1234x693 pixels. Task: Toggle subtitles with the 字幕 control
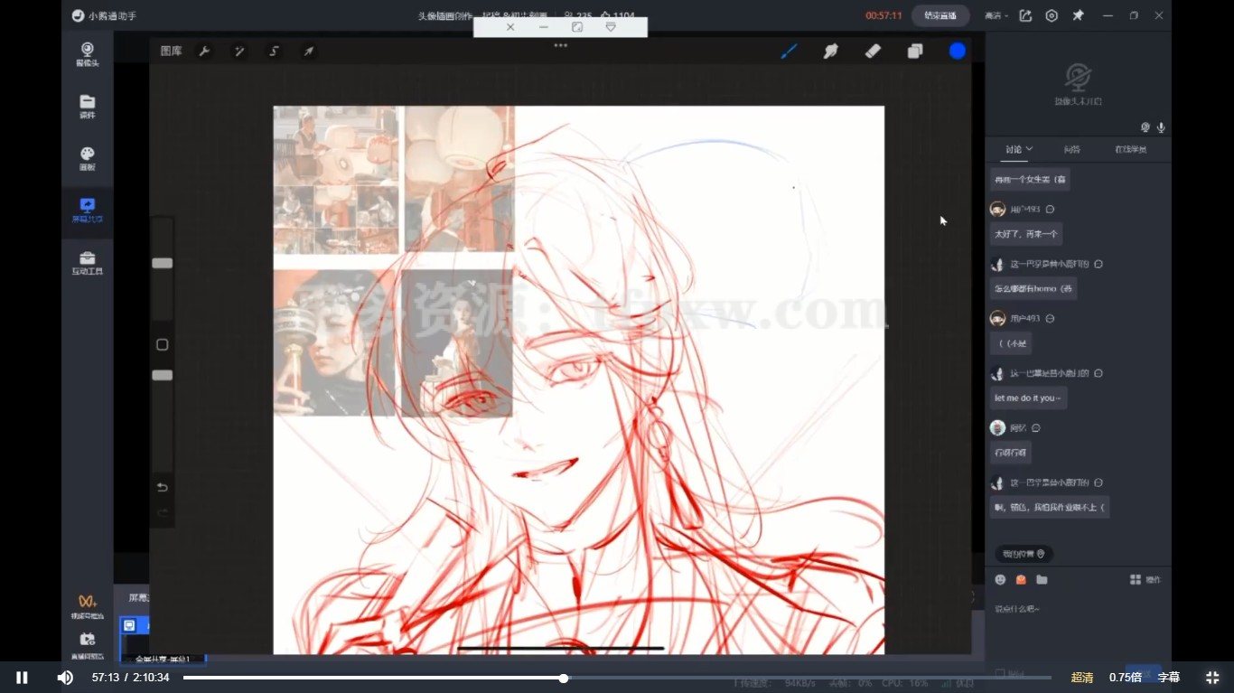1168,677
